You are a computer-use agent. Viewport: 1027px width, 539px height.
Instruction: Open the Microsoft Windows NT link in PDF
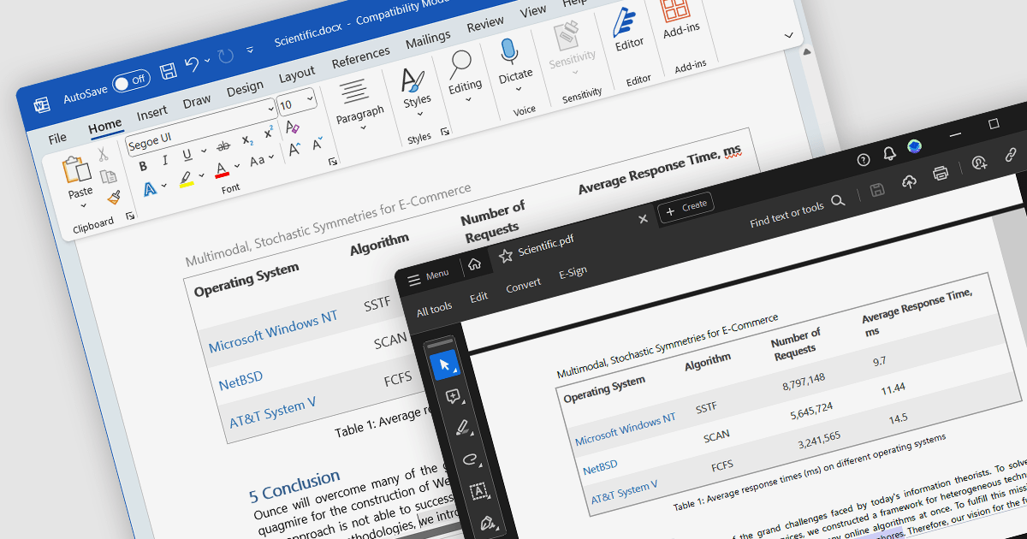(625, 429)
